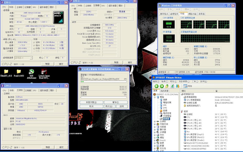Switch to 網路功能 tab in Task Manager

point(192,14)
